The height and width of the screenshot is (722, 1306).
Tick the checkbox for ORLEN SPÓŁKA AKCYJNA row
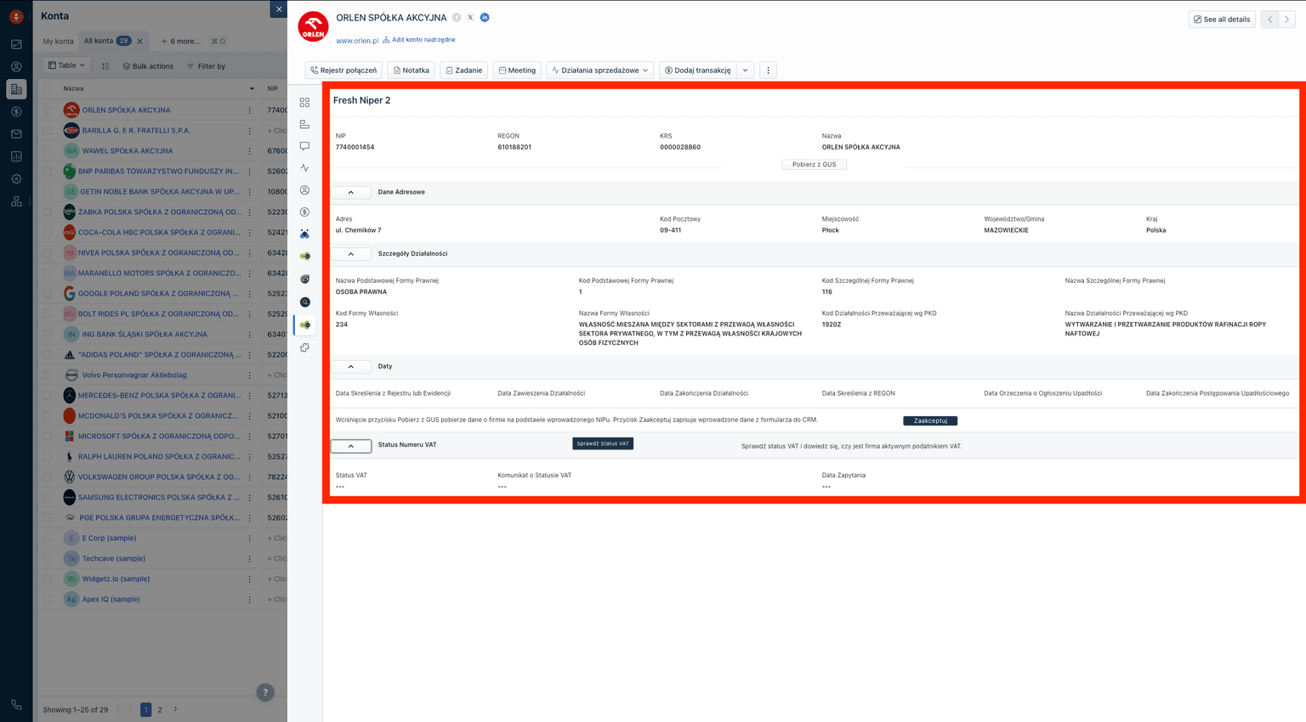click(x=48, y=110)
